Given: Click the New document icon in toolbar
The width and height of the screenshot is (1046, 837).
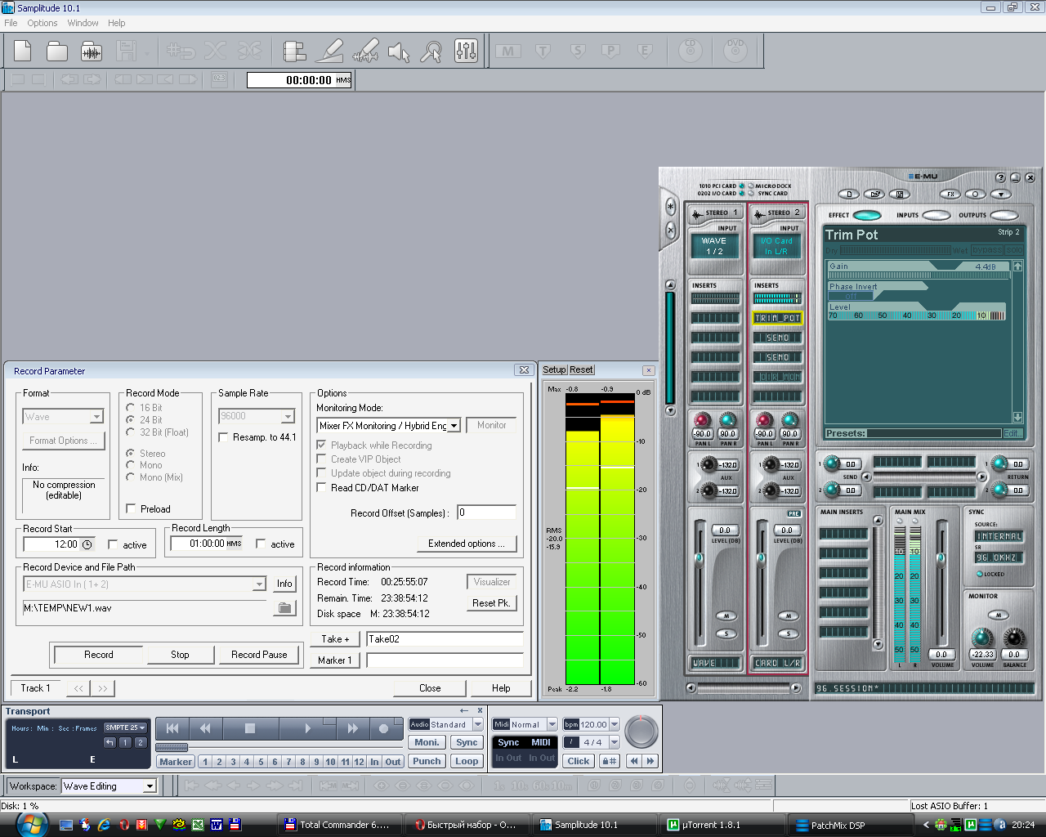Looking at the screenshot, I should click(x=23, y=51).
